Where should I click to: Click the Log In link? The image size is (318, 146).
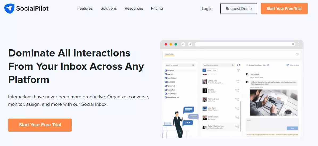[x=207, y=9]
